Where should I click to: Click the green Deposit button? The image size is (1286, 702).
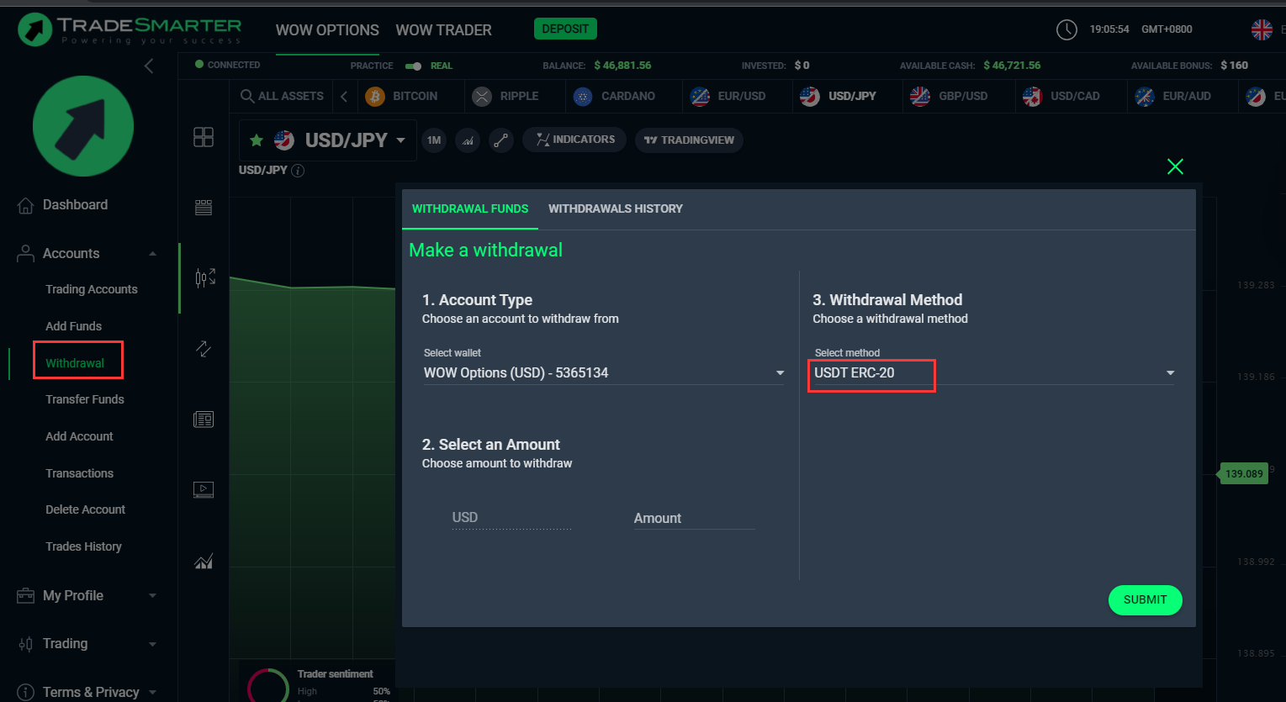[565, 29]
